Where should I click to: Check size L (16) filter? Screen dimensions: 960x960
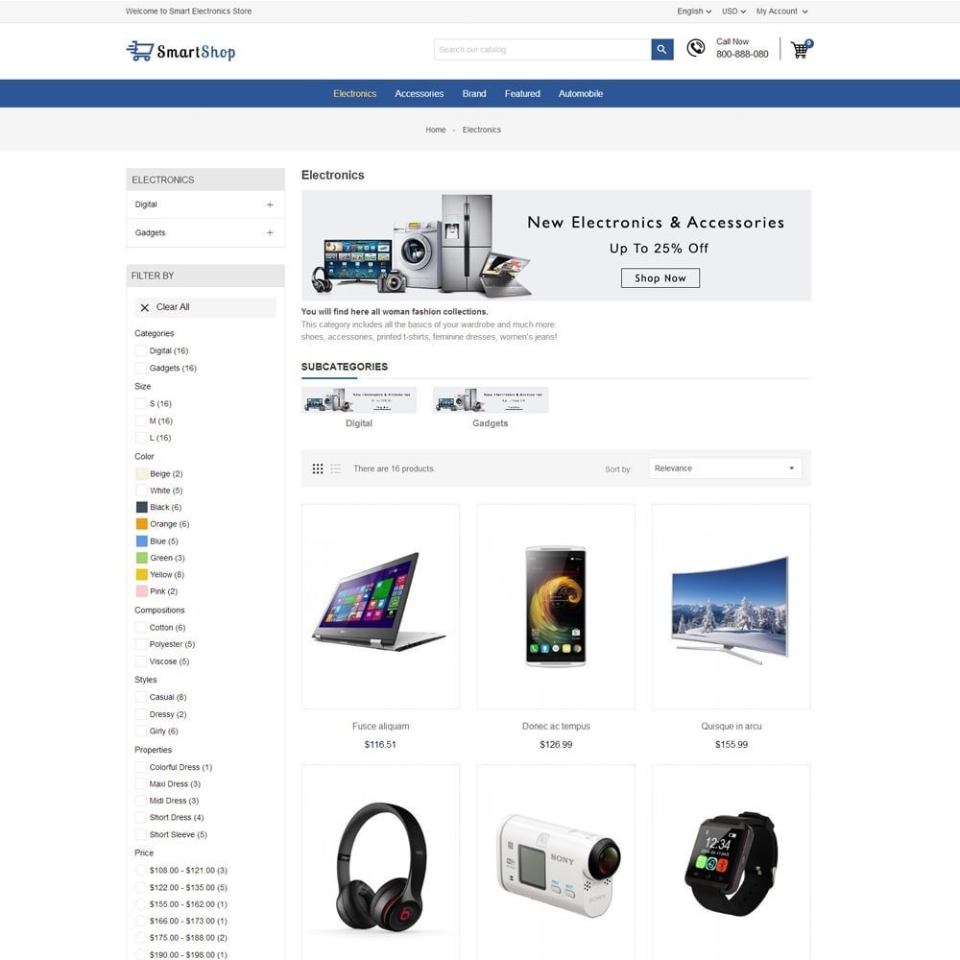[x=141, y=438]
